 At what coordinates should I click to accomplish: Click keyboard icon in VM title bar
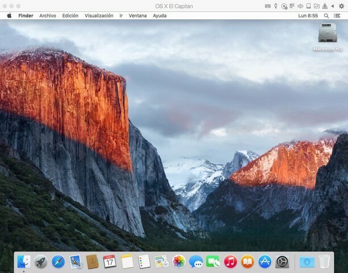click(x=268, y=6)
